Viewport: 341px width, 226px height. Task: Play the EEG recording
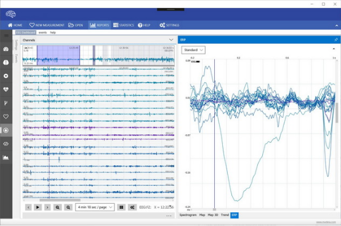click(38, 208)
